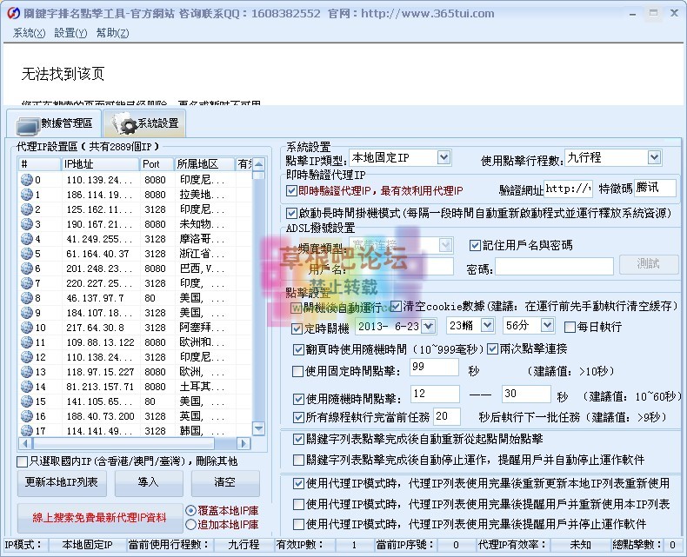Click the monitor icon on 數據管理區 tab
The width and height of the screenshot is (687, 557).
coord(27,126)
